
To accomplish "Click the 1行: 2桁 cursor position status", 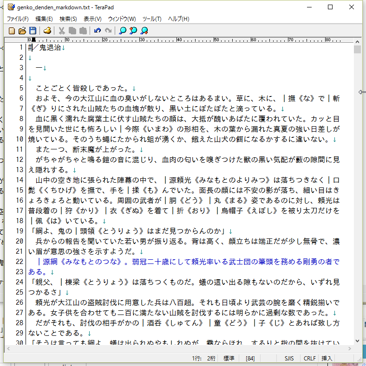I will pos(204,359).
